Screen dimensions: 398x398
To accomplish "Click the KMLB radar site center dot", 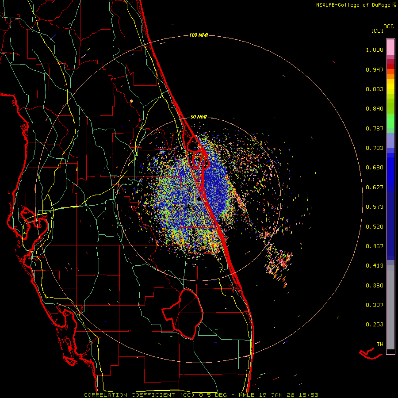I will (199, 200).
